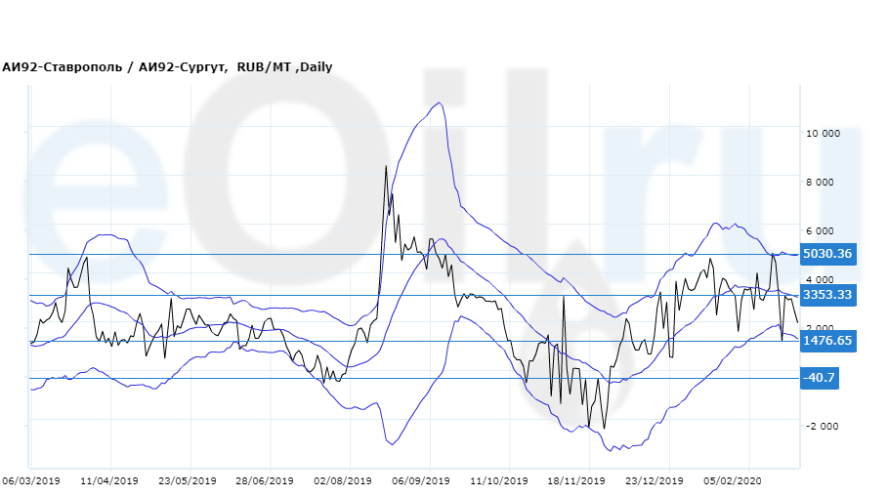Pick the 28/06/2019 date on the axis

[x=265, y=481]
